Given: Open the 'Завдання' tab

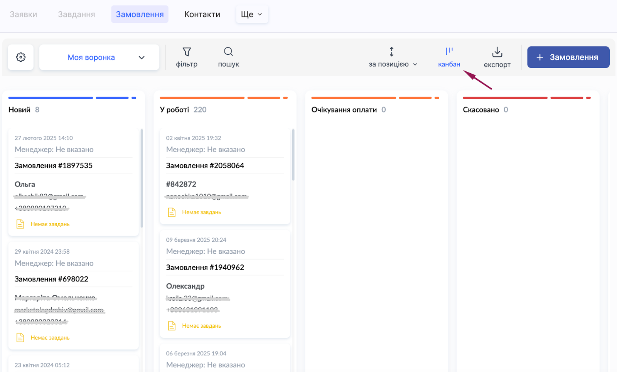Looking at the screenshot, I should pyautogui.click(x=76, y=14).
